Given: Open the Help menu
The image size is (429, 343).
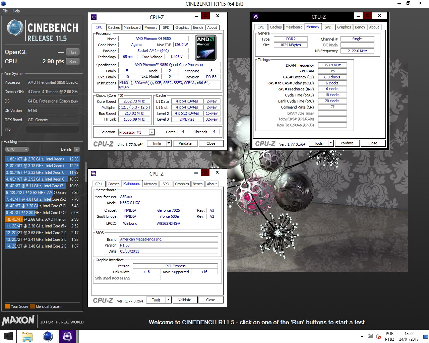Looking at the screenshot, I should [x=16, y=11].
